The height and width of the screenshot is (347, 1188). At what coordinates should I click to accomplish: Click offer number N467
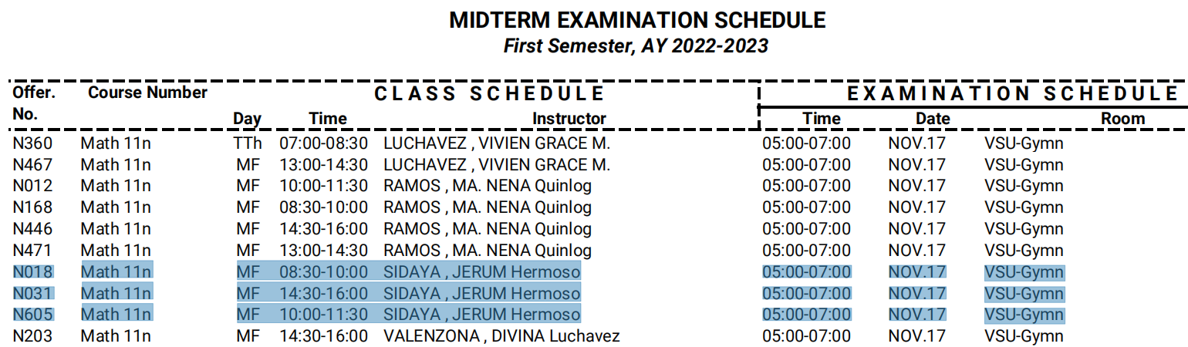pyautogui.click(x=32, y=165)
